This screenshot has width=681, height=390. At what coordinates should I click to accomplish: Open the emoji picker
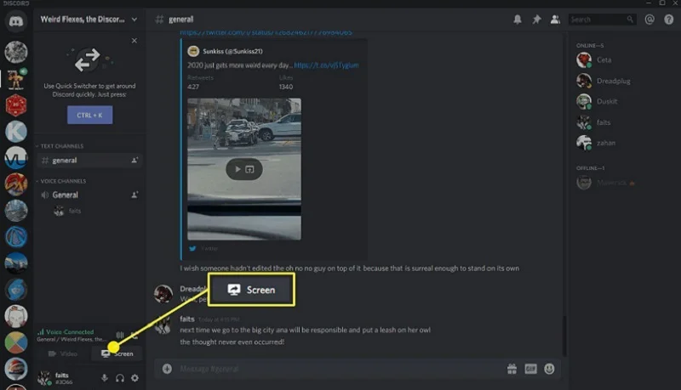(x=549, y=369)
